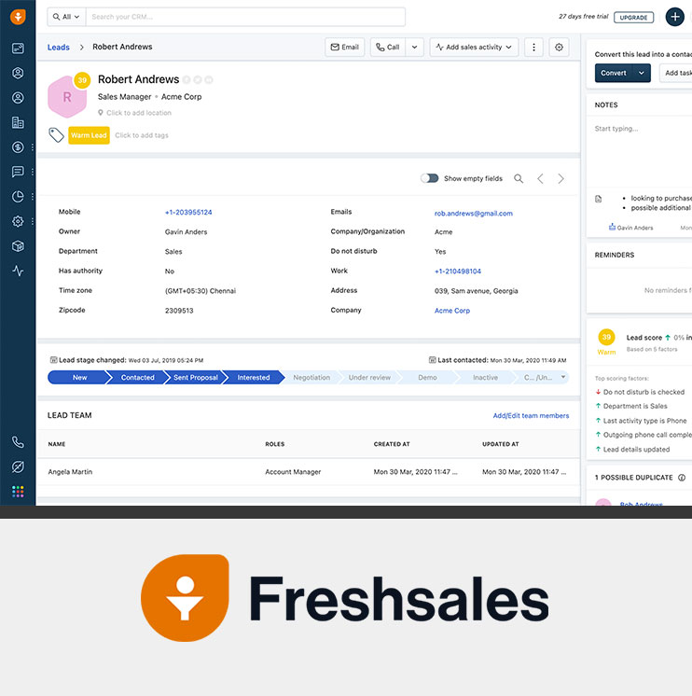Click the search magnifier beside Show empty fields
Image resolution: width=692 pixels, height=696 pixels.
coord(519,178)
